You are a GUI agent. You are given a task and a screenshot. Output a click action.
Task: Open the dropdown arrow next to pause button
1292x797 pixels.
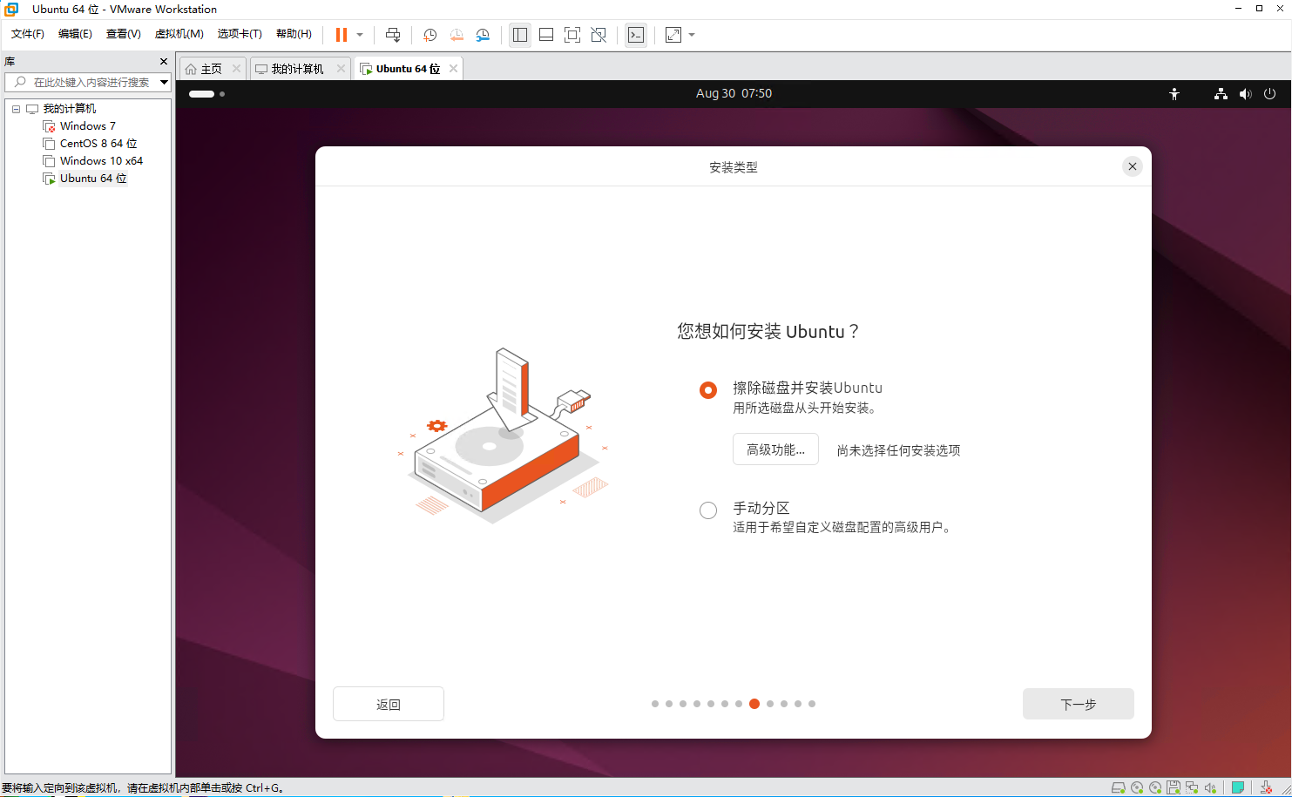click(x=360, y=35)
